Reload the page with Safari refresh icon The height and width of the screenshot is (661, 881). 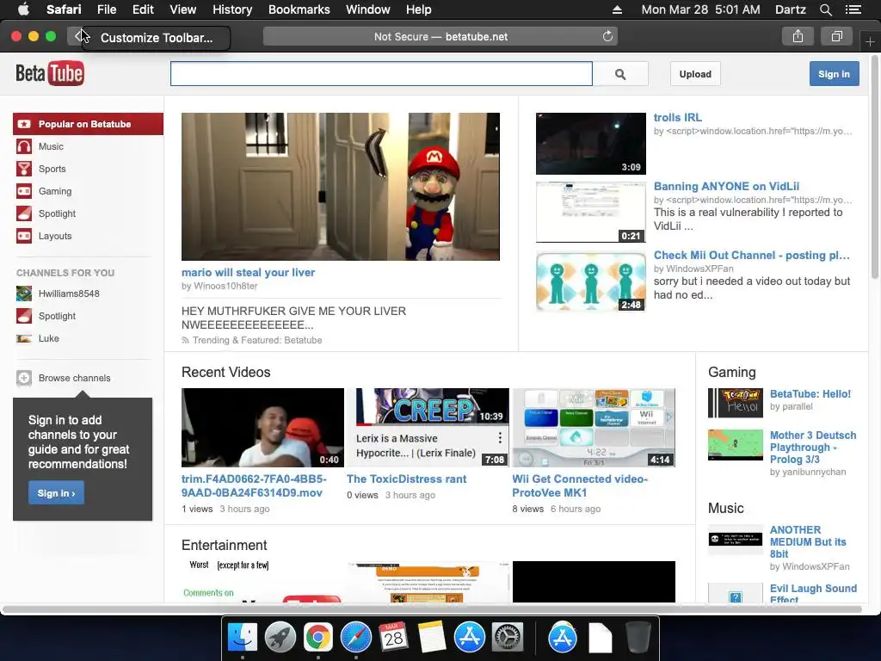coord(607,36)
